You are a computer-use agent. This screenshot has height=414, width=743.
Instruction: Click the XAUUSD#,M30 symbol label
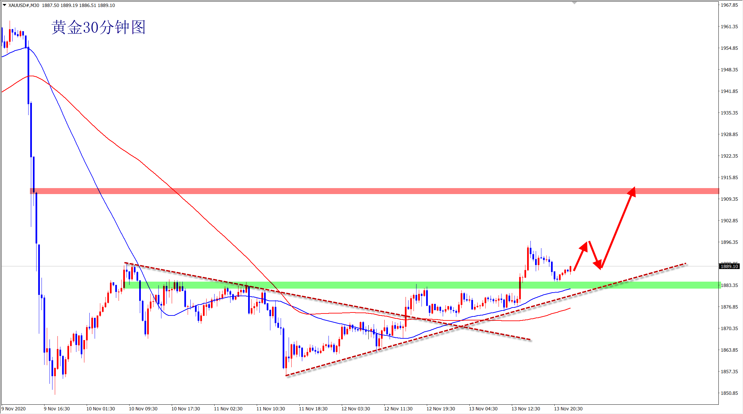24,5
